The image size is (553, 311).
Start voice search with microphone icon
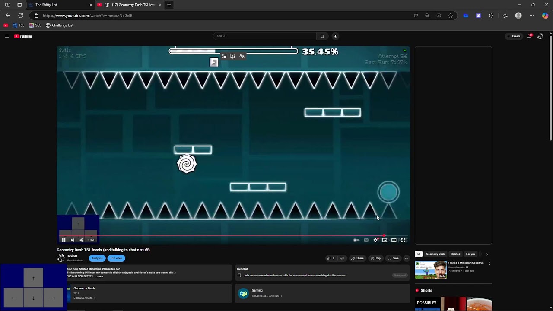[335, 36]
